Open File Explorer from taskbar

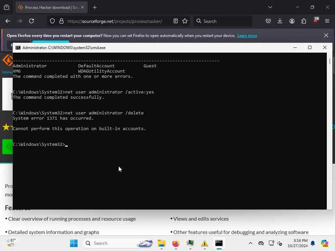(162, 243)
